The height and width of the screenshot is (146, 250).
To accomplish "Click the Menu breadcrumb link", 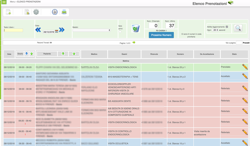I will pyautogui.click(x=12, y=2).
